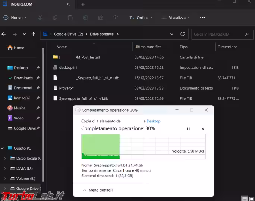The image size is (255, 201).
Task: Expand the address bar history dropdown
Action: (x=172, y=34)
